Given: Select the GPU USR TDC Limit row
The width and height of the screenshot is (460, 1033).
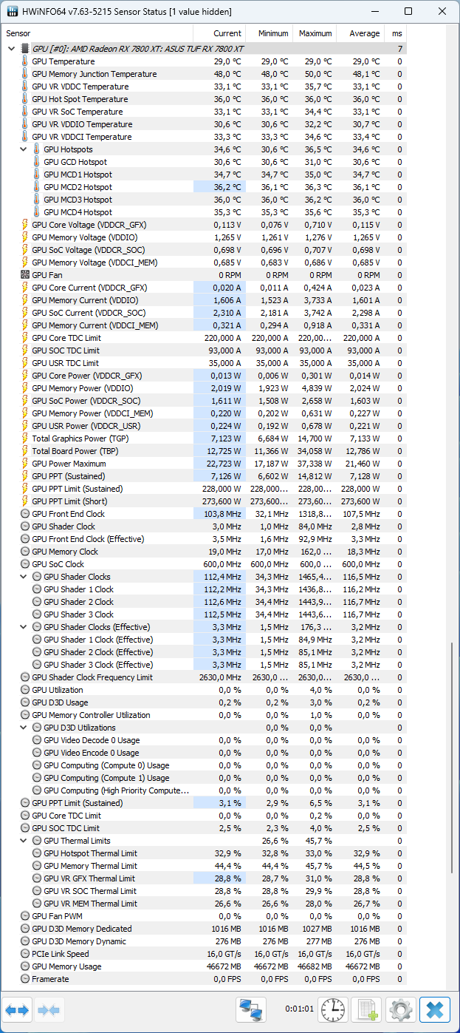Looking at the screenshot, I should (x=204, y=363).
